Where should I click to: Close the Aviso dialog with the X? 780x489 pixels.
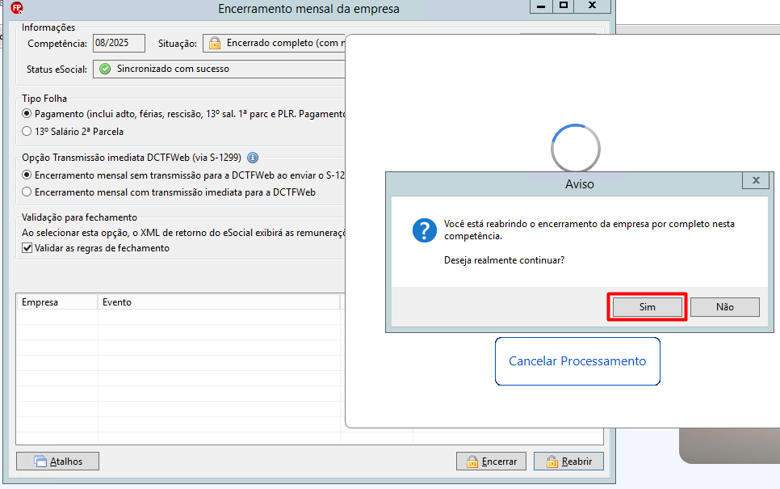point(756,180)
